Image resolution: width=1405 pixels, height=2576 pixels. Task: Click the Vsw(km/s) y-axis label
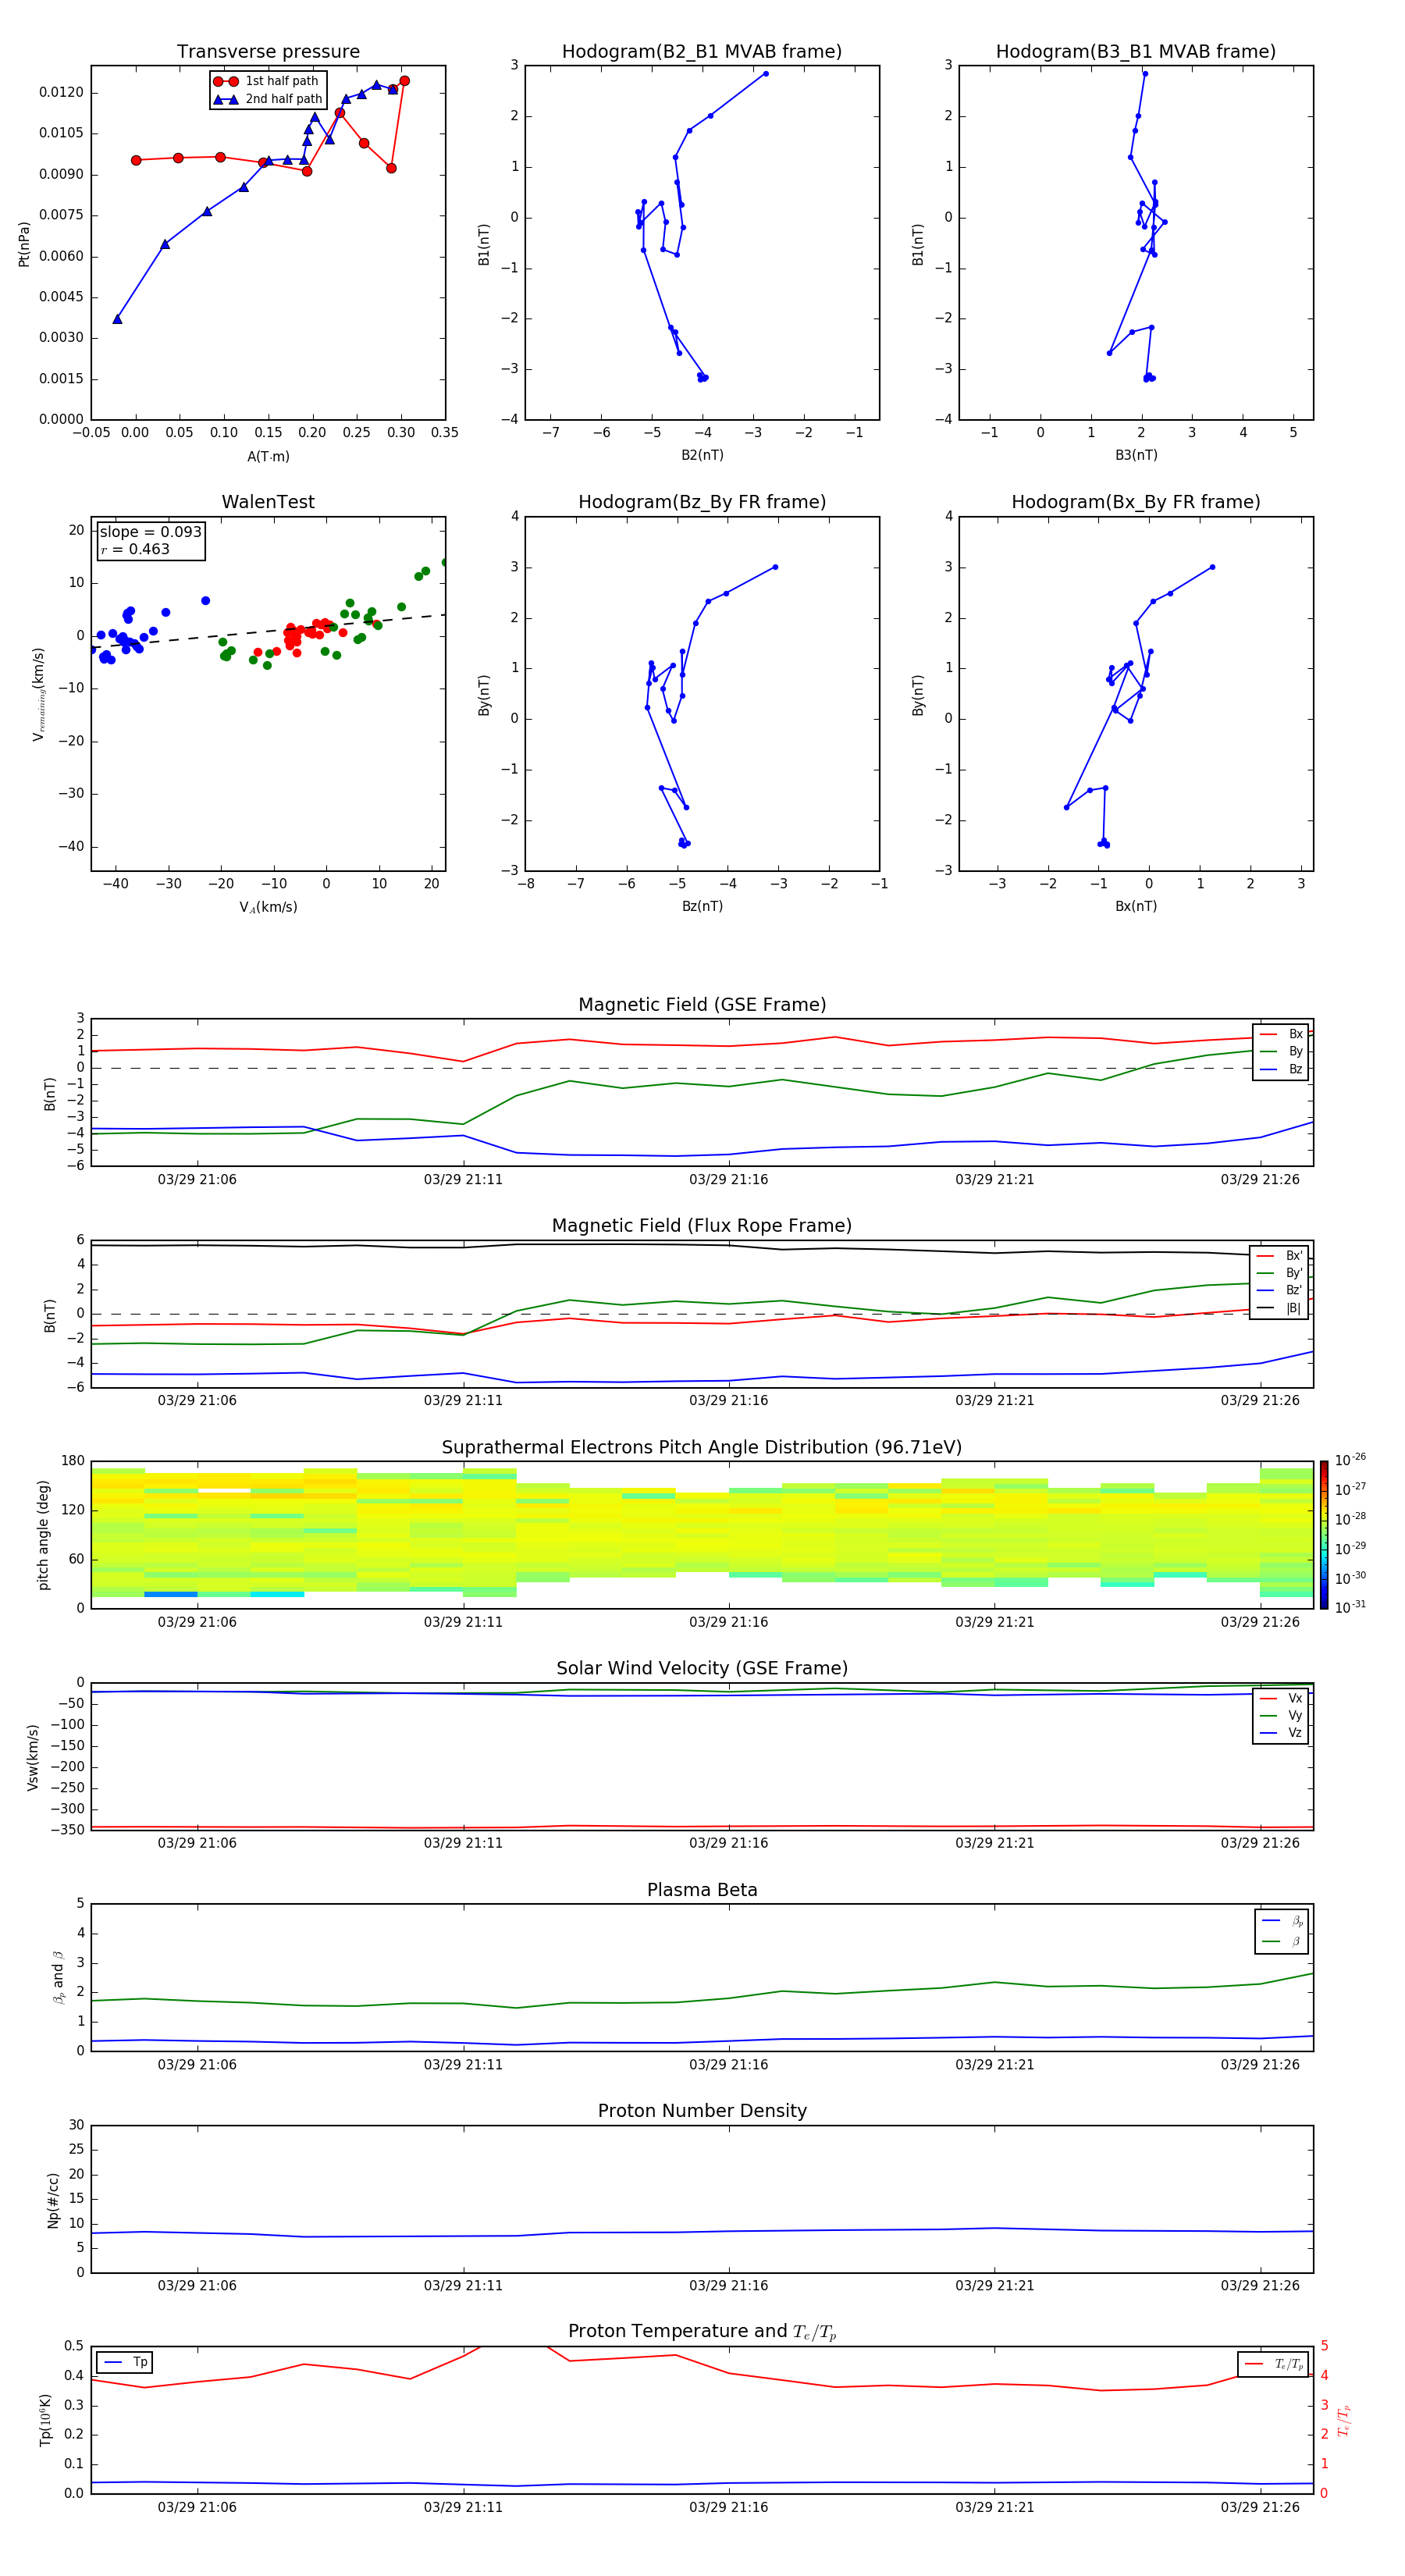click(x=32, y=1757)
